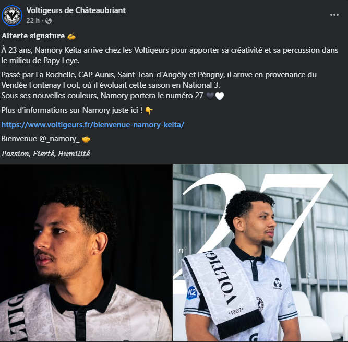Click the Voltigeurs de Châteaubriant profile avatar
Image resolution: width=348 pixels, height=342 pixels.
pos(12,15)
